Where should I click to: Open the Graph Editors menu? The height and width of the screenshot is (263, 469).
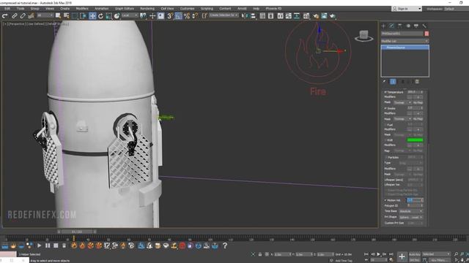[x=125, y=9]
